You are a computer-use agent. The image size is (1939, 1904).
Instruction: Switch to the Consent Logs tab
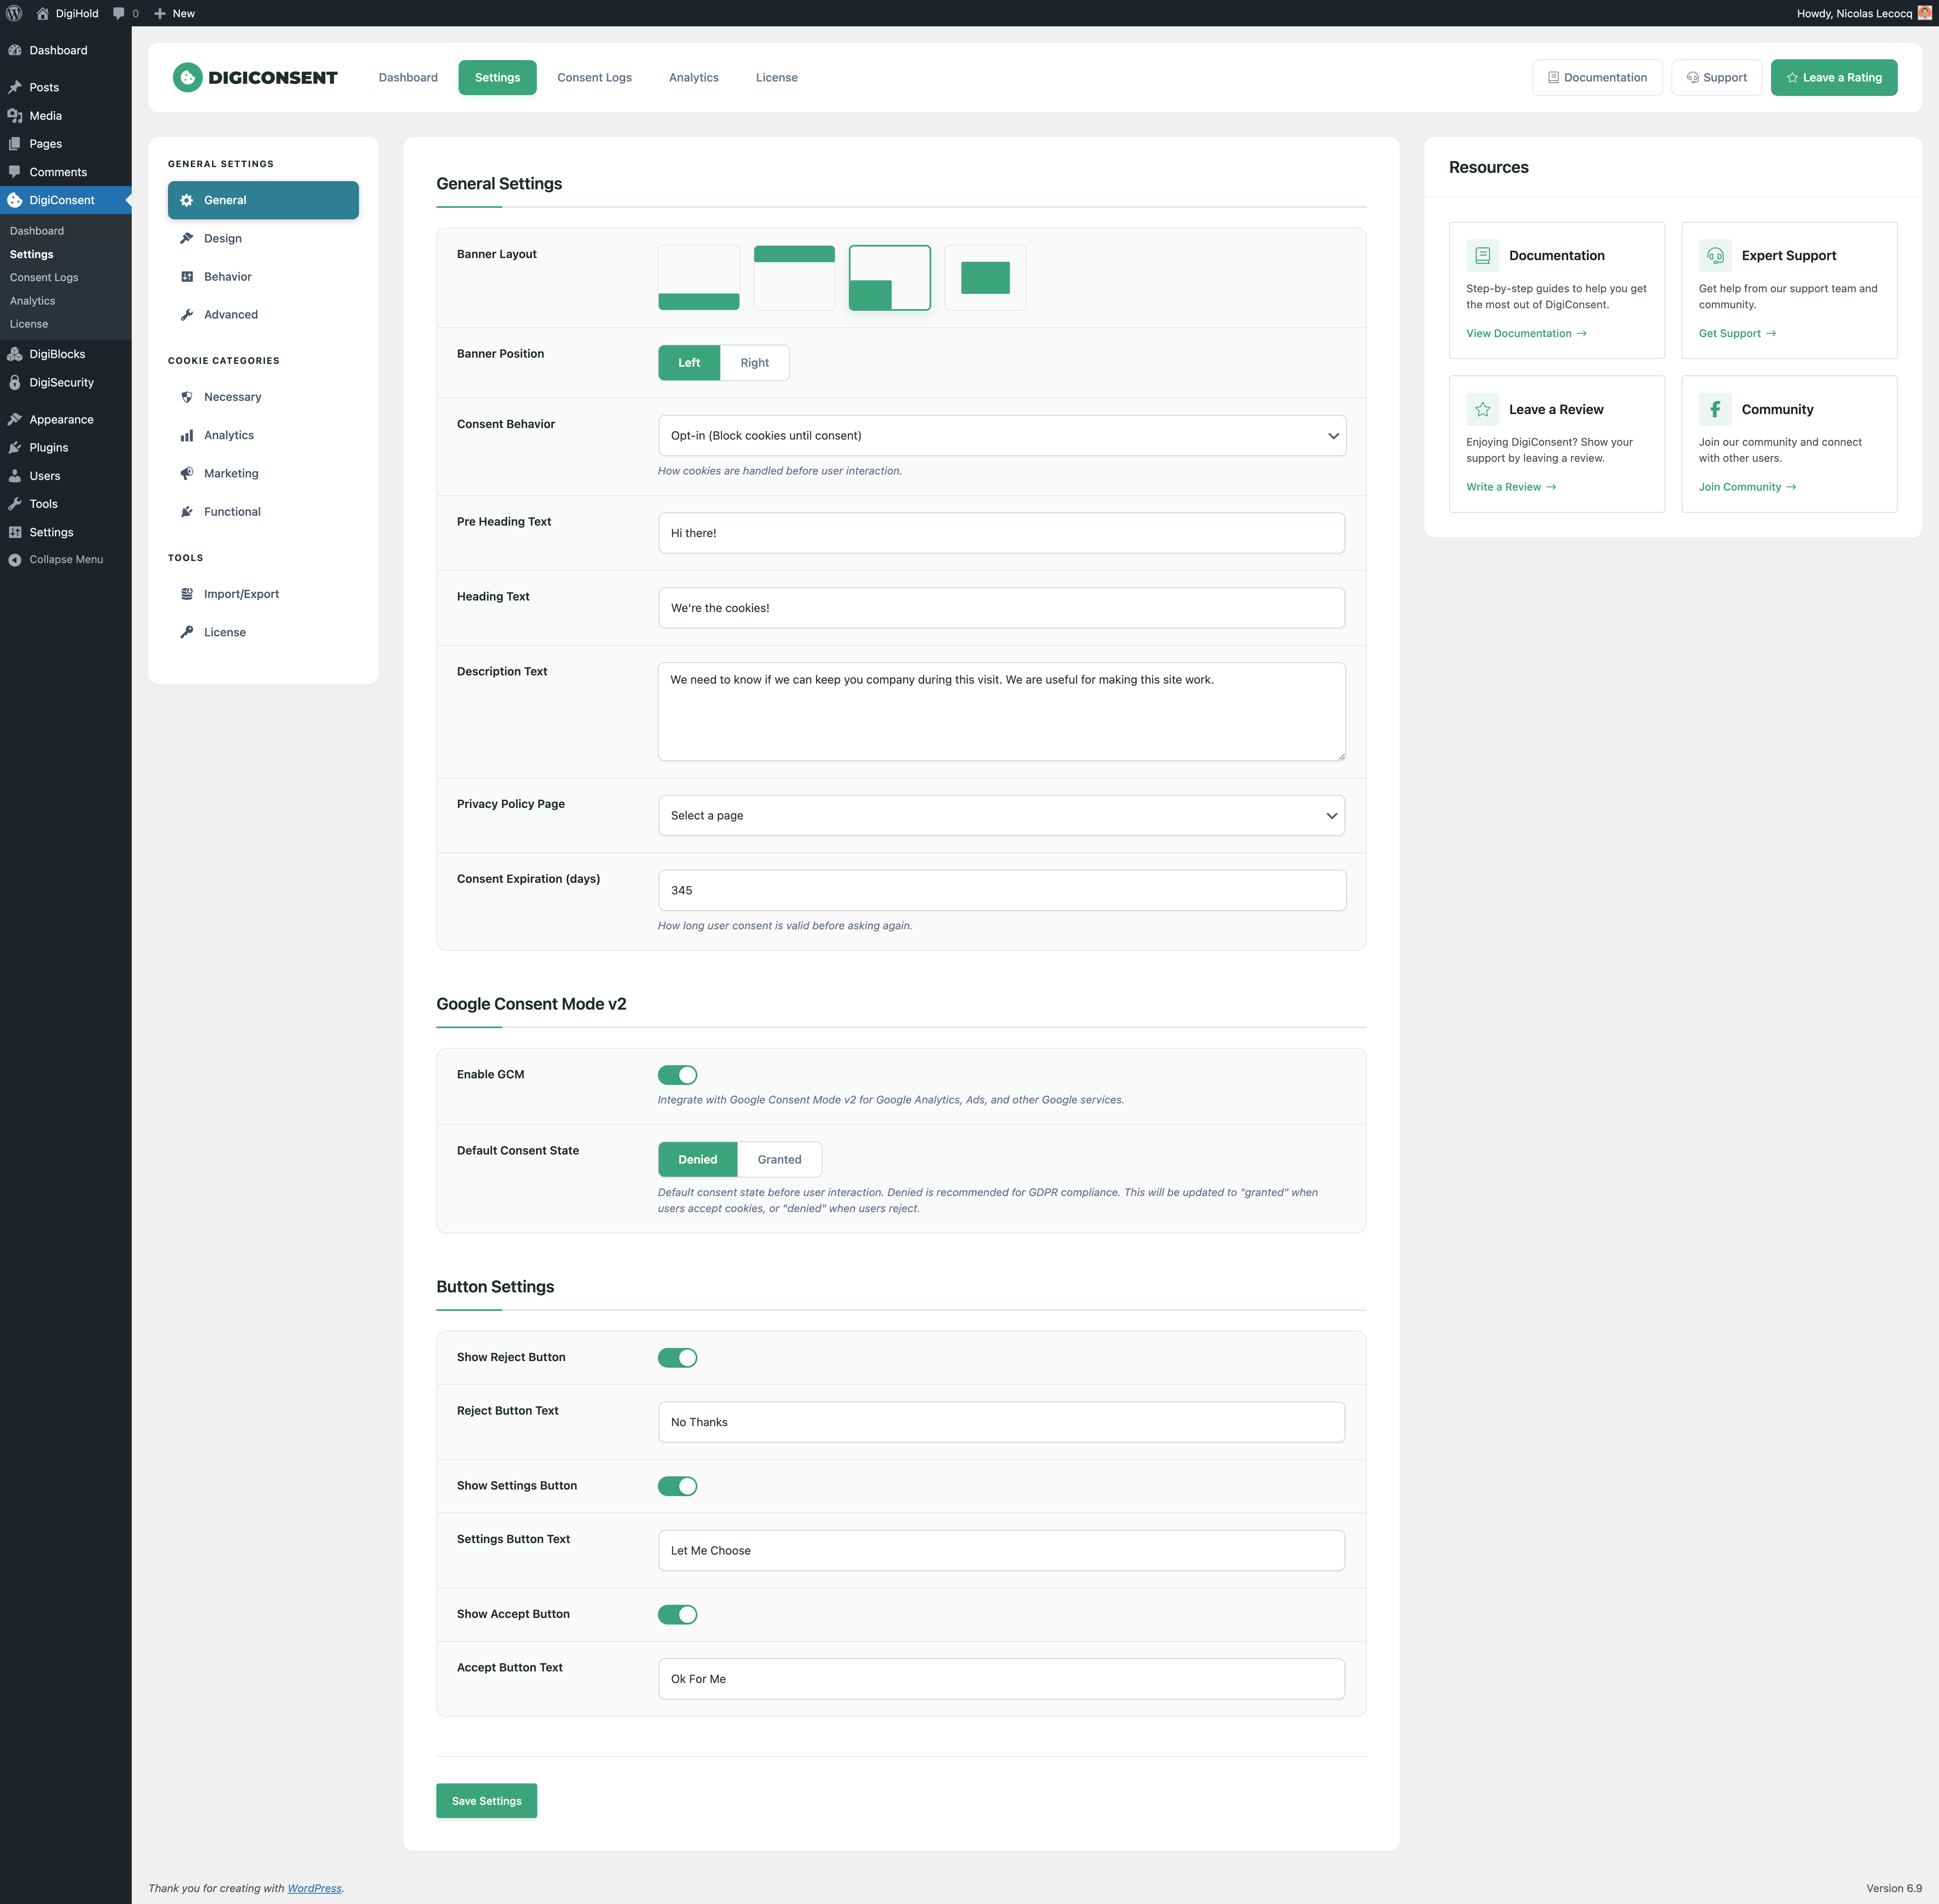(594, 77)
